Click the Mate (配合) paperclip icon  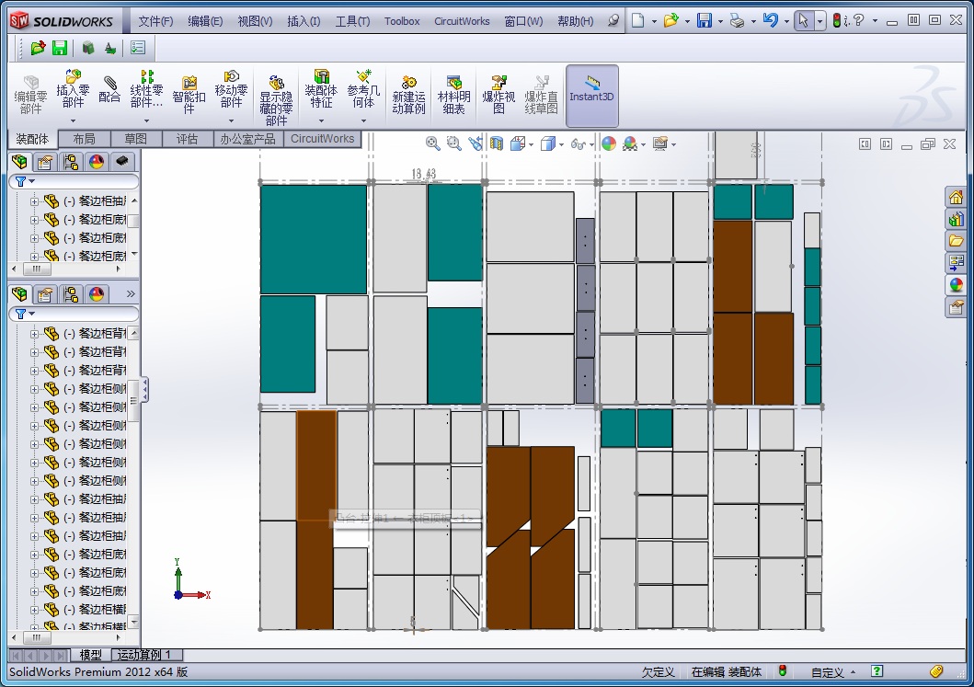110,83
